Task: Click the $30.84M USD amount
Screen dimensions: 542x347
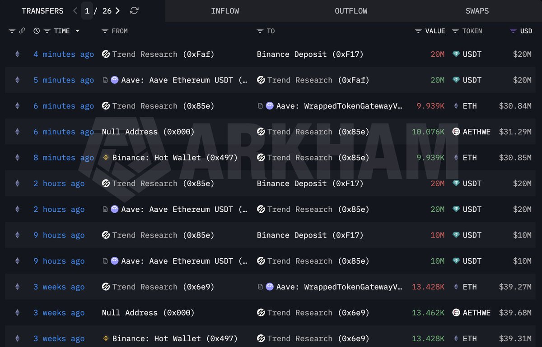Action: coord(515,106)
